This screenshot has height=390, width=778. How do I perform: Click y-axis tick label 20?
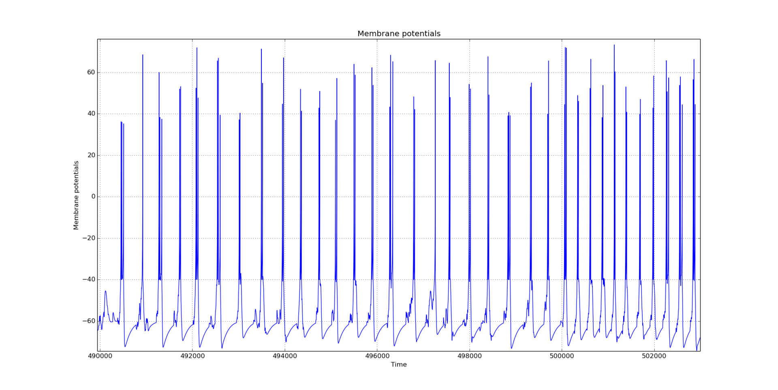point(91,155)
